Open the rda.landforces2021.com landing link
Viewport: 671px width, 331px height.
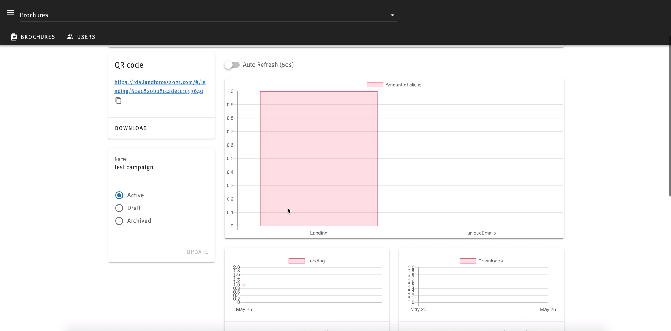(x=160, y=87)
